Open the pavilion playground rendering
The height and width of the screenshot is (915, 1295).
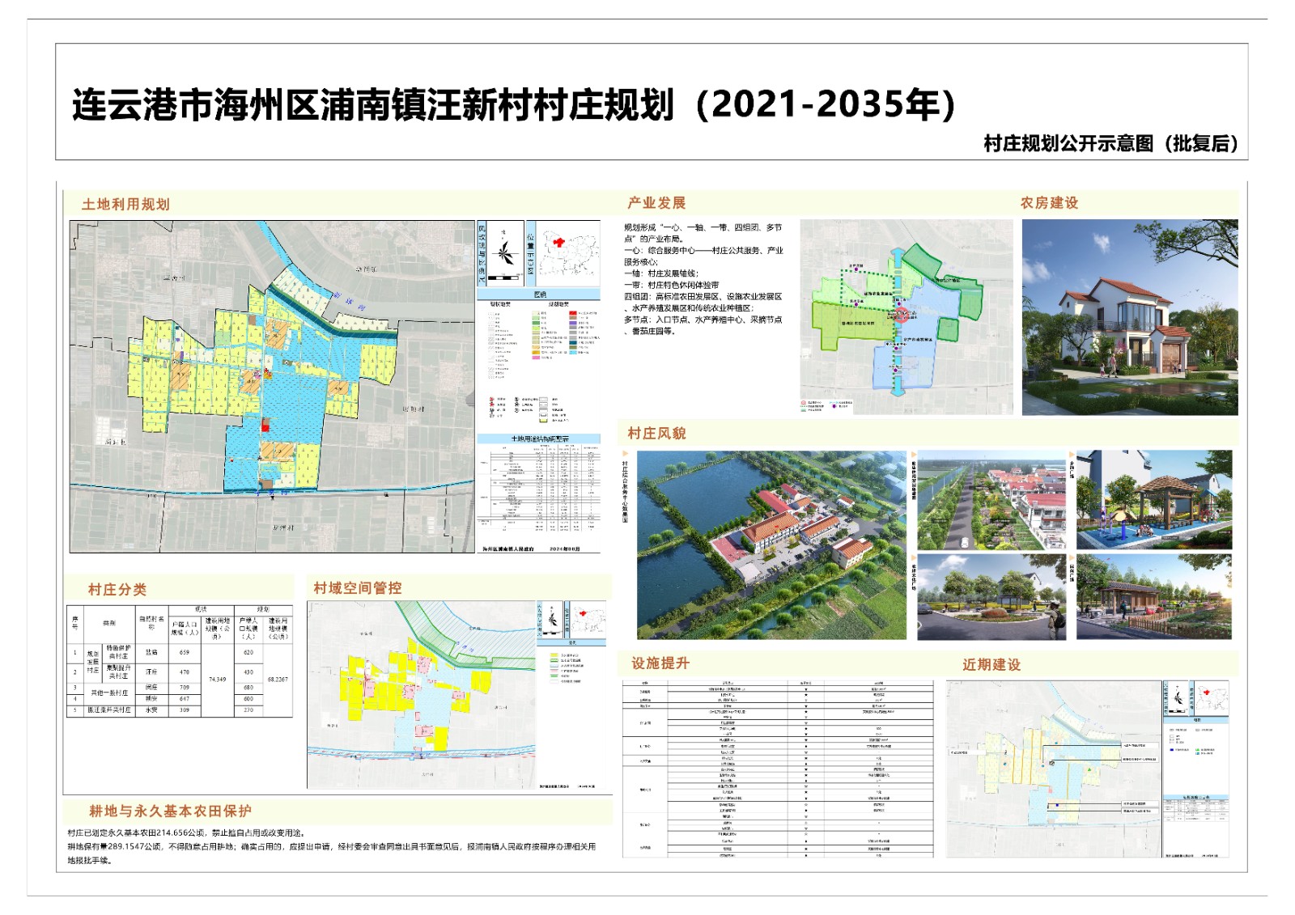1154,500
